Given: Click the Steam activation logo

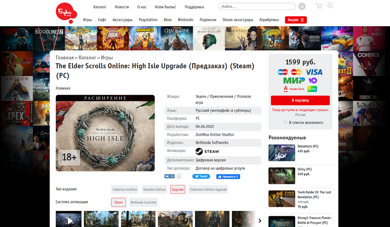Looking at the screenshot, I should coord(207,151).
